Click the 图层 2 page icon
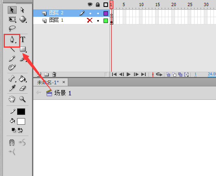This screenshot has height=176, width=216. point(44,13)
